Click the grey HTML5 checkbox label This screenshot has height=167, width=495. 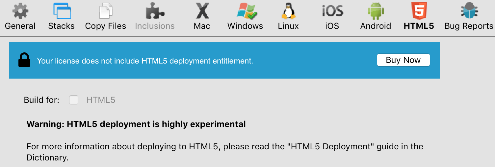click(101, 100)
